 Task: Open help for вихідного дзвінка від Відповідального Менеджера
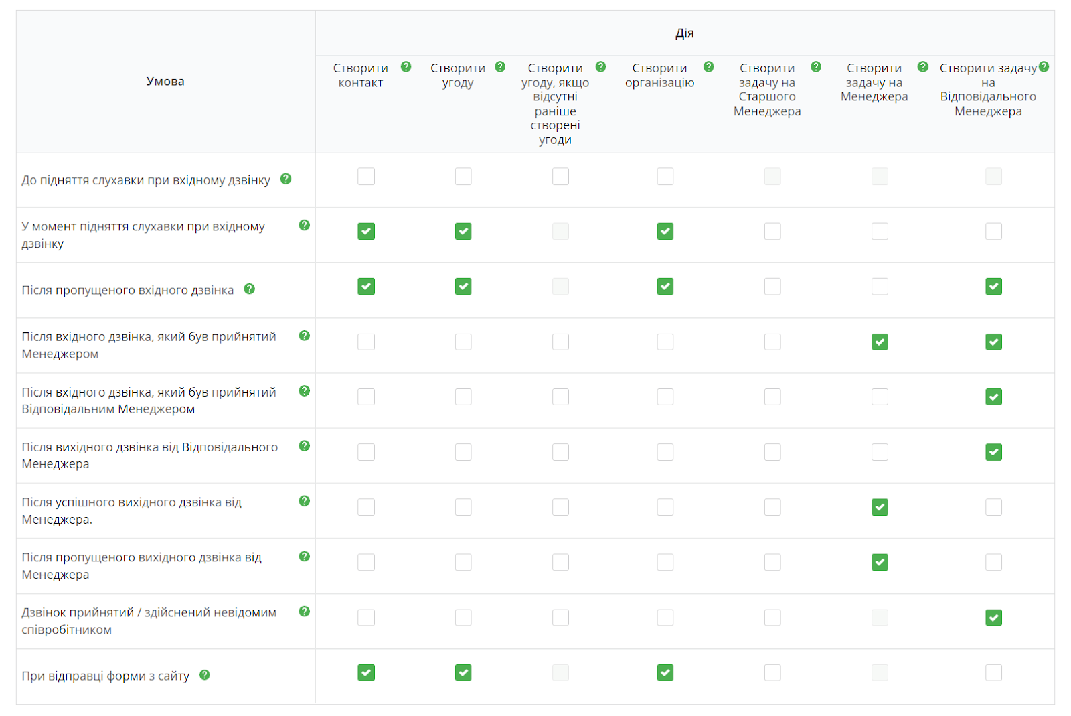tap(305, 446)
